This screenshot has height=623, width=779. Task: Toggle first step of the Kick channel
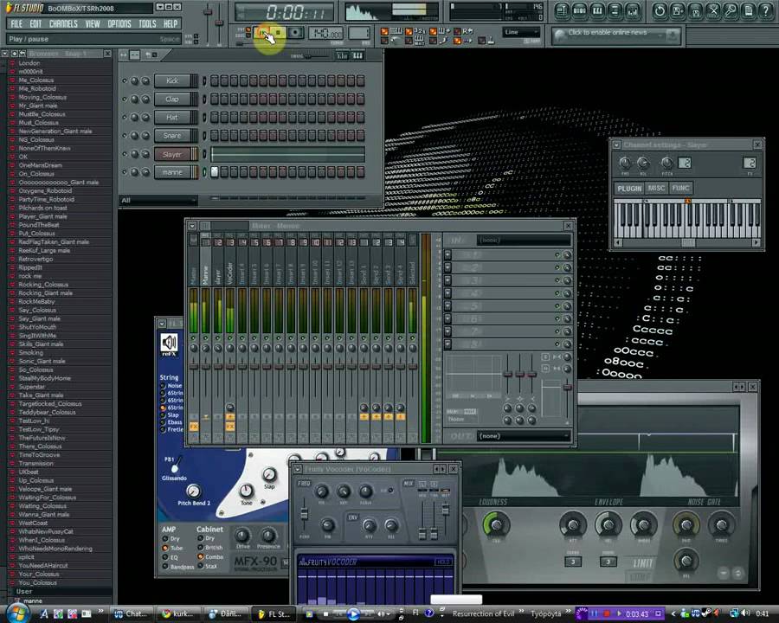215,80
